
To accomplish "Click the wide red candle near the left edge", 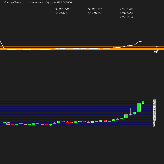I will coord(9,123).
